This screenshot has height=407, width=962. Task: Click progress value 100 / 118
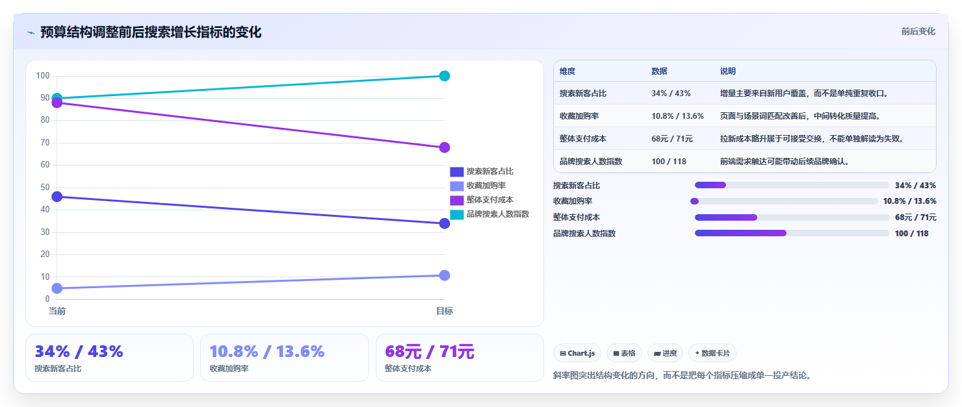point(912,234)
